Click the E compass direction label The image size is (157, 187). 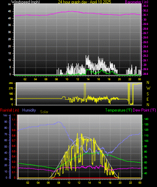click(148, 99)
